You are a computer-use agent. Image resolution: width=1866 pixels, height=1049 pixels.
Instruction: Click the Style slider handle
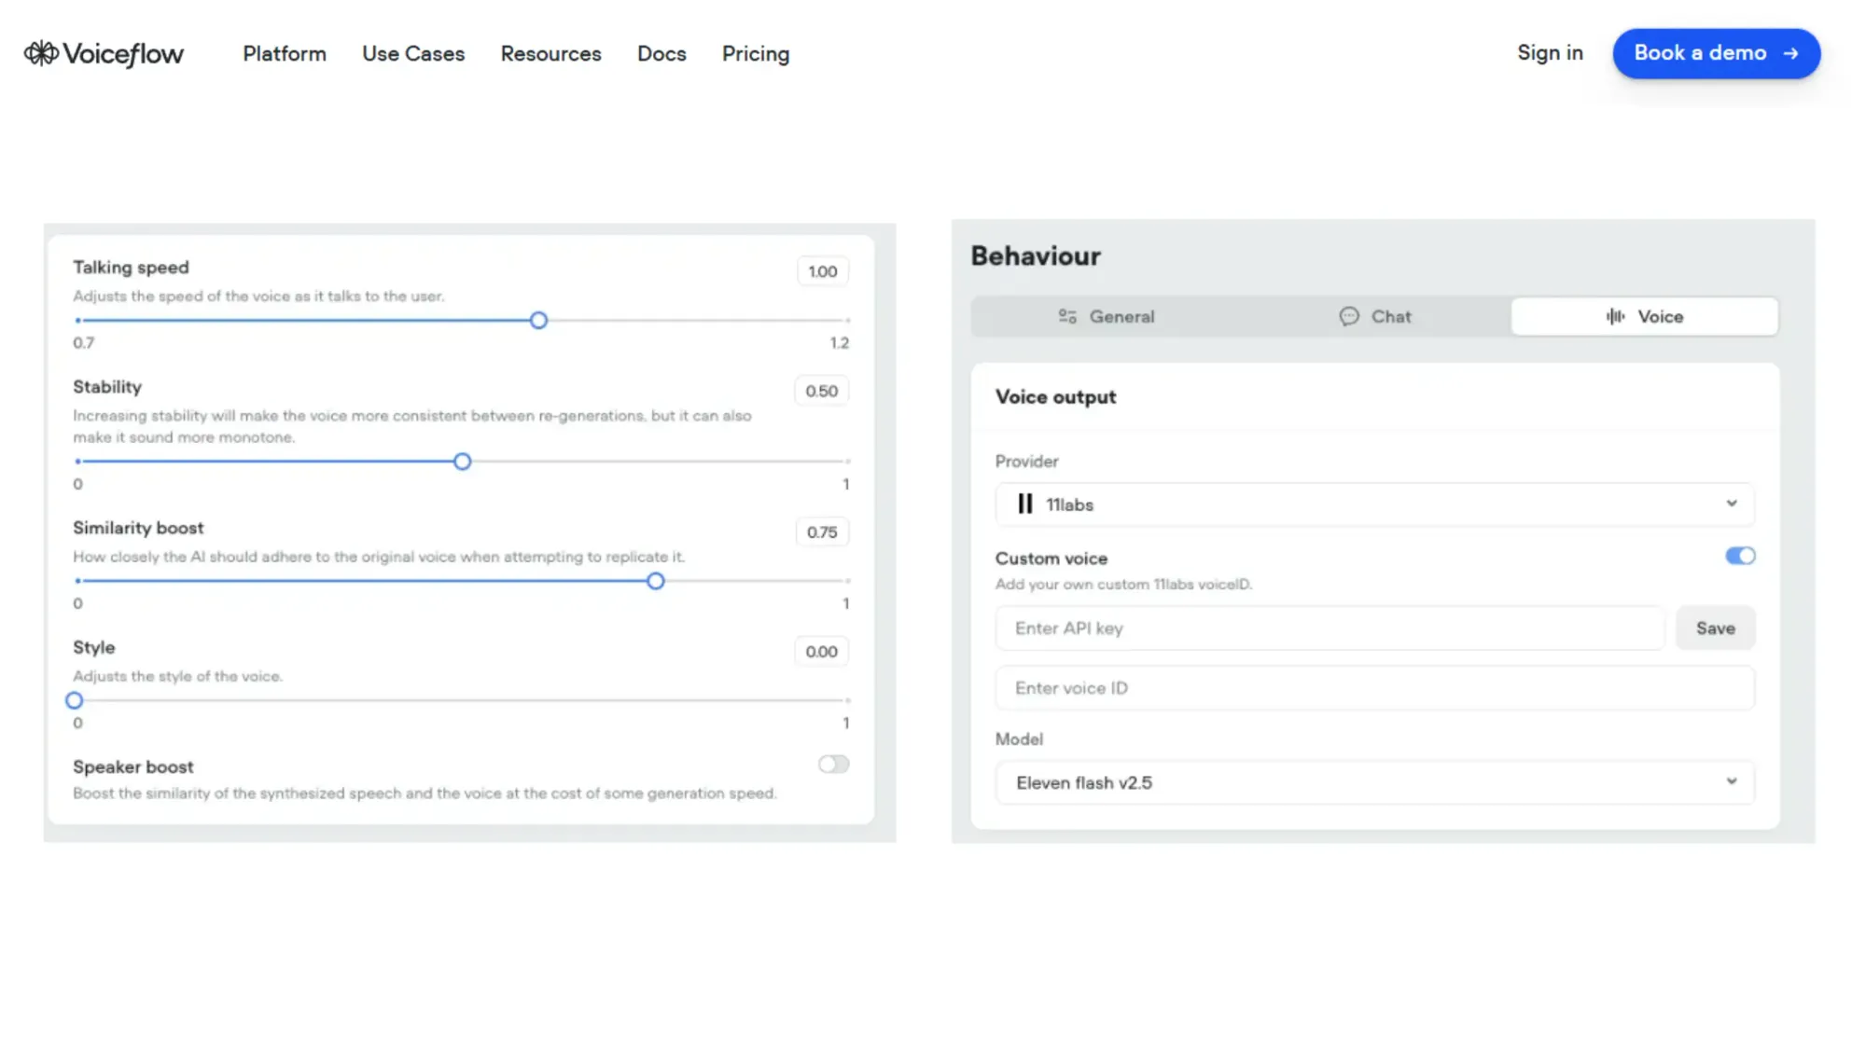pyautogui.click(x=75, y=700)
